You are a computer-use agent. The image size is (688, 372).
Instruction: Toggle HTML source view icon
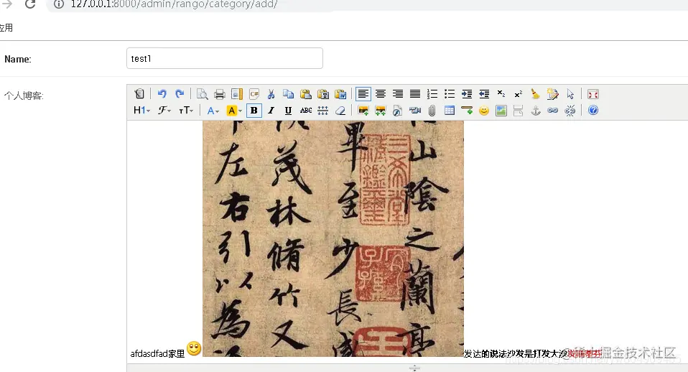(139, 94)
